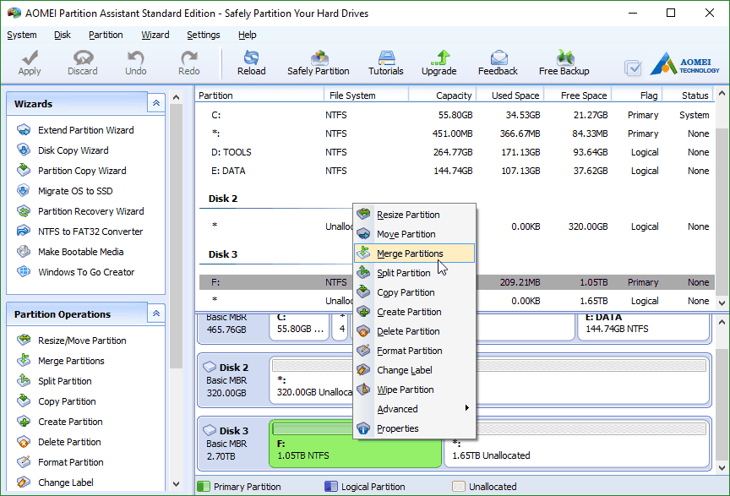730x496 pixels.
Task: Collapse the Partition Operations panel
Action: 156,313
